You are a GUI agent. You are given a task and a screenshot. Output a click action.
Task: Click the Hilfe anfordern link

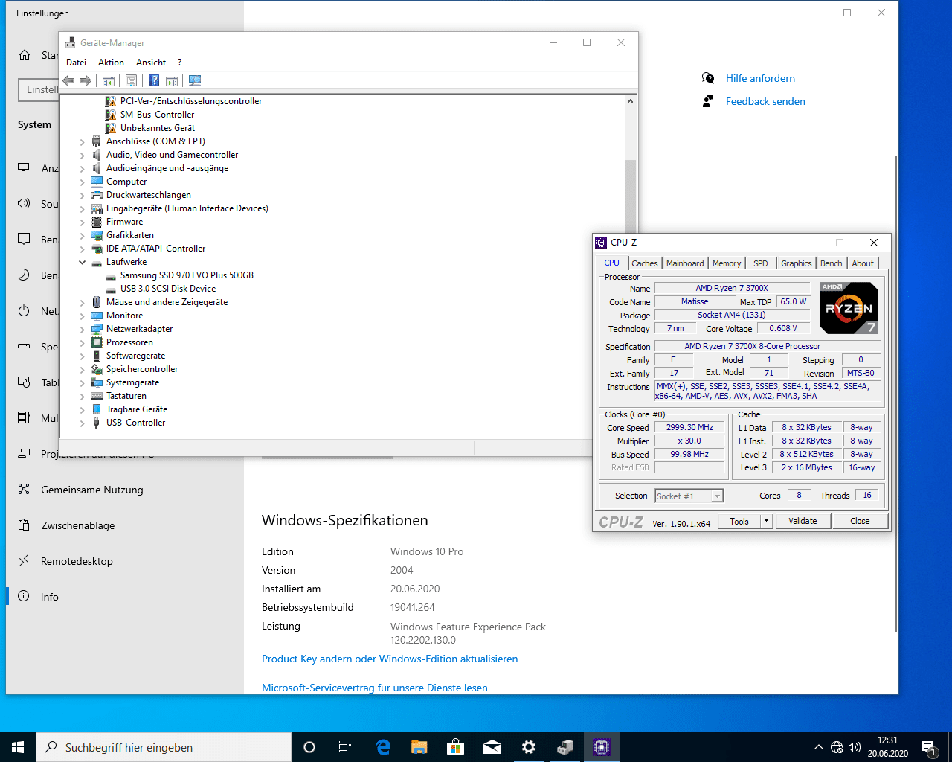[x=760, y=78]
